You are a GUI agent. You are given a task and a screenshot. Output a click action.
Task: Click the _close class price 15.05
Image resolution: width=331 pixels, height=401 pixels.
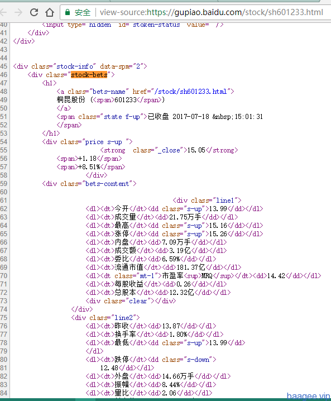(196, 150)
